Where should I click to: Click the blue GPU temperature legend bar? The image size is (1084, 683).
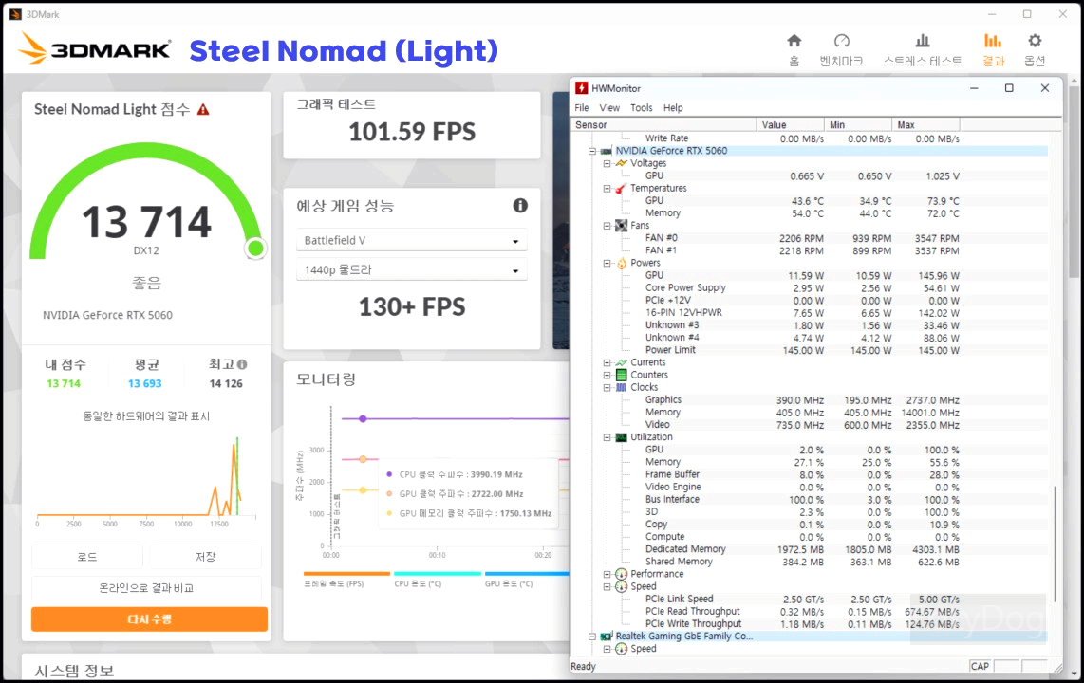(527, 573)
